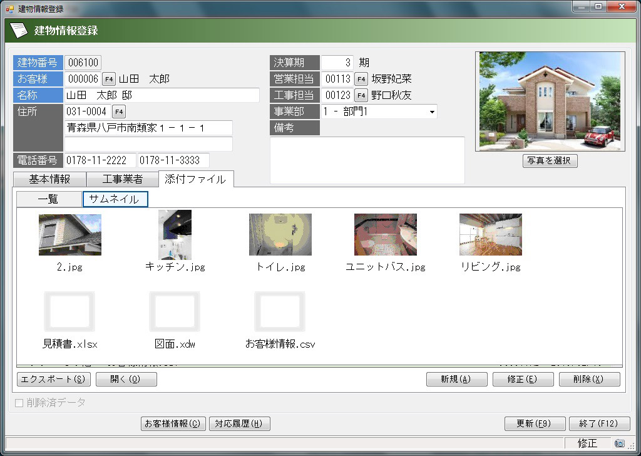Click the F4 lookup button beside customer 000006

(109, 79)
